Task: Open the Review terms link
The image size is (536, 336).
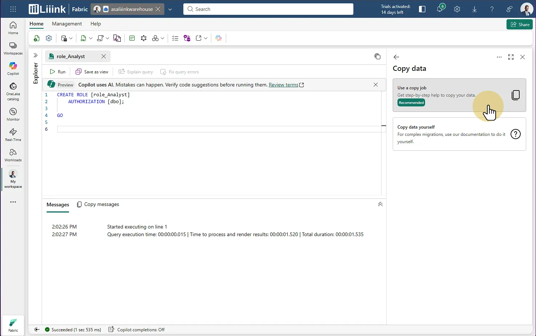Action: pyautogui.click(x=283, y=85)
